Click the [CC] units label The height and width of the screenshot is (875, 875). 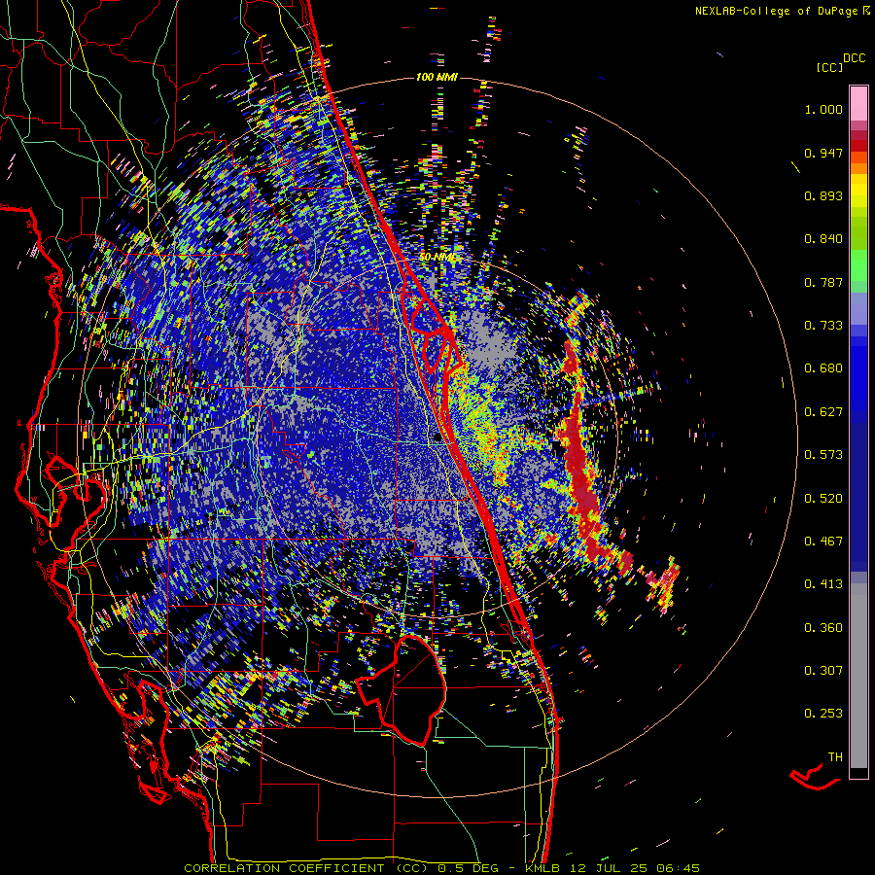[x=829, y=67]
